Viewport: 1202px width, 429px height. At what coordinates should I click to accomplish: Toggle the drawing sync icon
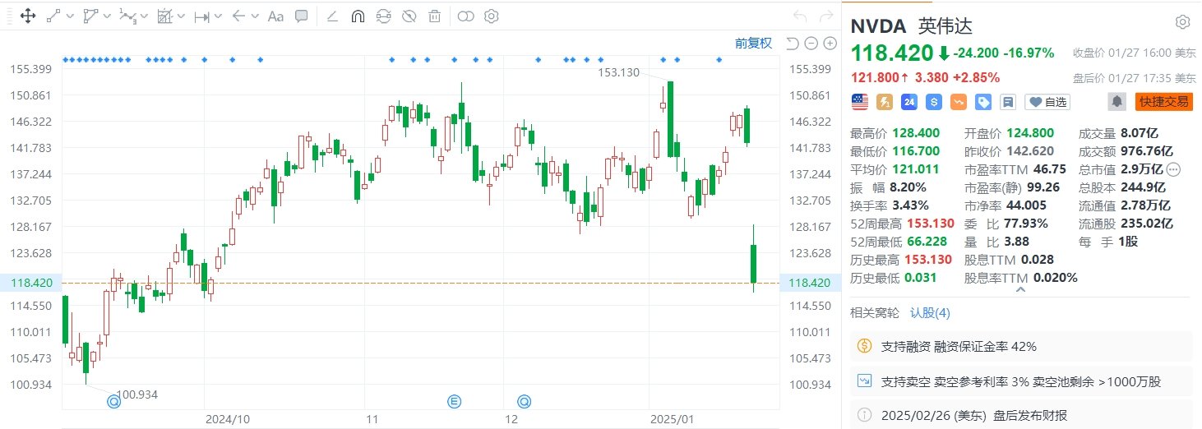(x=383, y=16)
